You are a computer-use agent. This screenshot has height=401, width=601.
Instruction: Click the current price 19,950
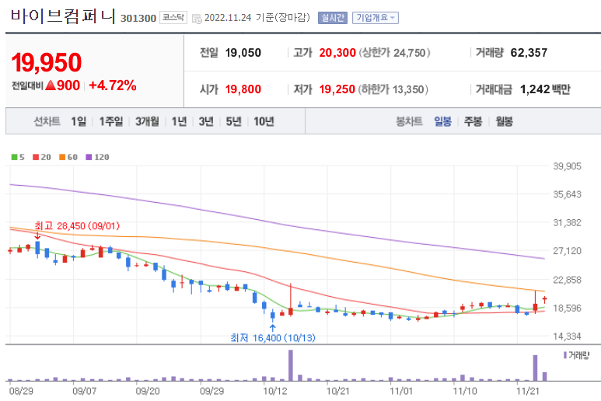pyautogui.click(x=47, y=62)
